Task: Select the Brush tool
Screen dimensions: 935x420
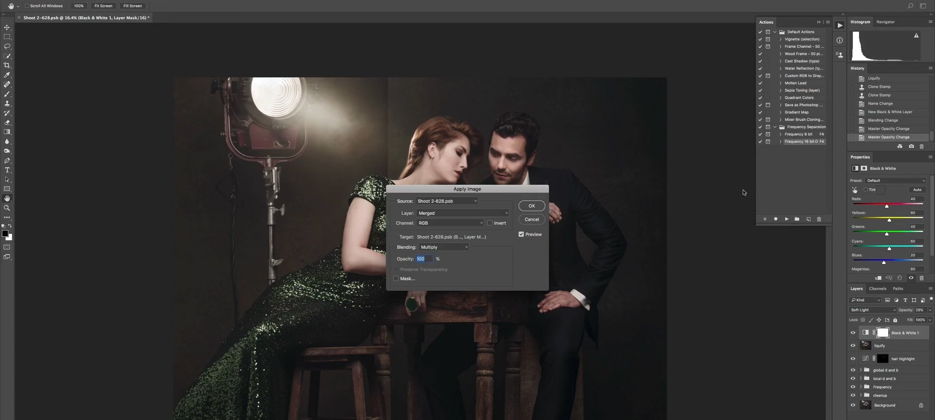Action: (x=7, y=94)
